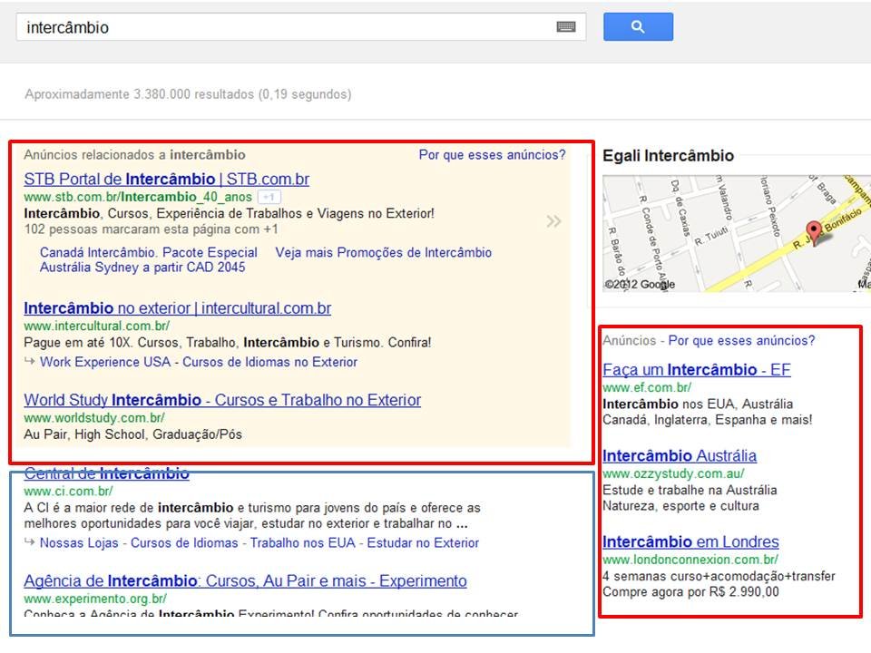
Task: Click 'Au Pair, High School, Graduação/Pós' text
Action: tap(132, 434)
